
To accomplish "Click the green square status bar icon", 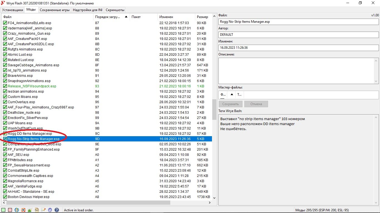I will tap(3, 210).
